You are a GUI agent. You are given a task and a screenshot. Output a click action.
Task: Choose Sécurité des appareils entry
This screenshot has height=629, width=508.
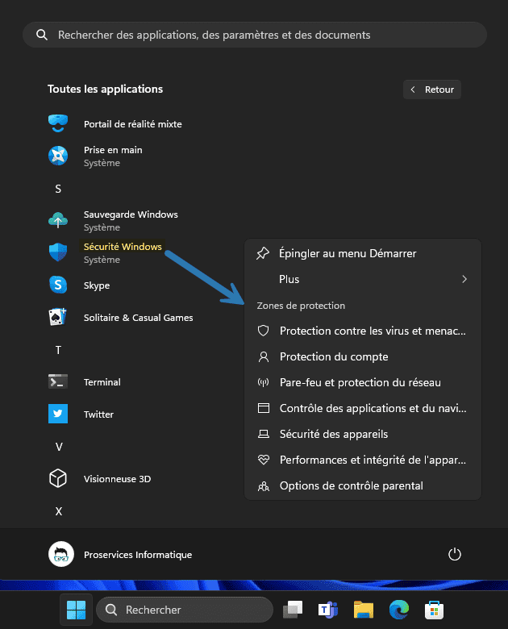pos(363,434)
